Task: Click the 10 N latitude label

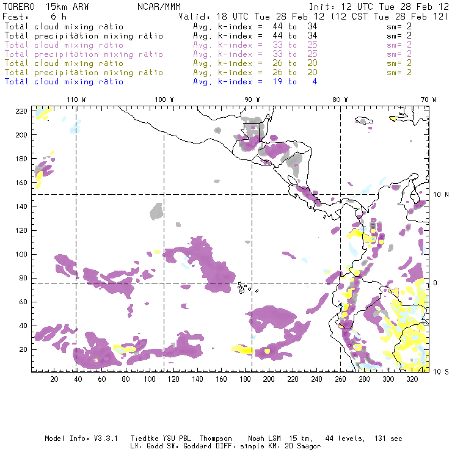Action: (441, 194)
